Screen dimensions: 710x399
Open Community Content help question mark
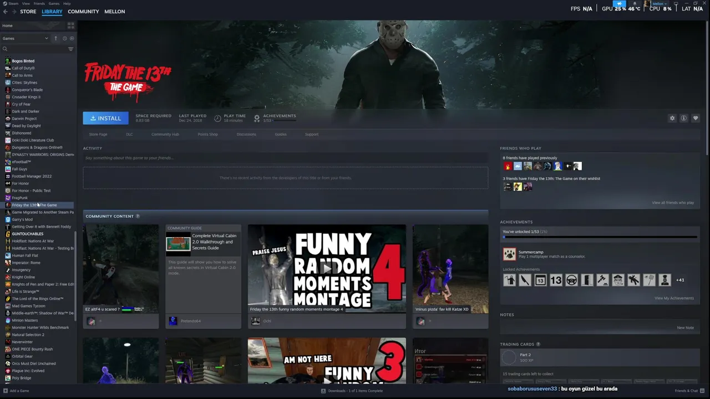coord(138,216)
